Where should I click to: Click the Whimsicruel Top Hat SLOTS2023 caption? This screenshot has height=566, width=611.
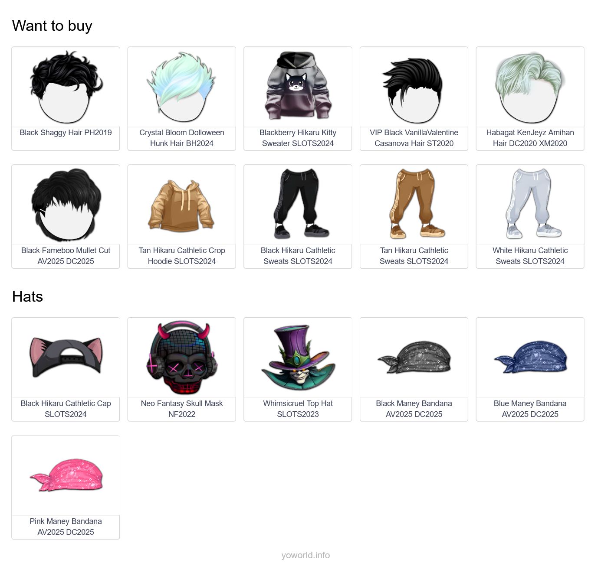298,409
